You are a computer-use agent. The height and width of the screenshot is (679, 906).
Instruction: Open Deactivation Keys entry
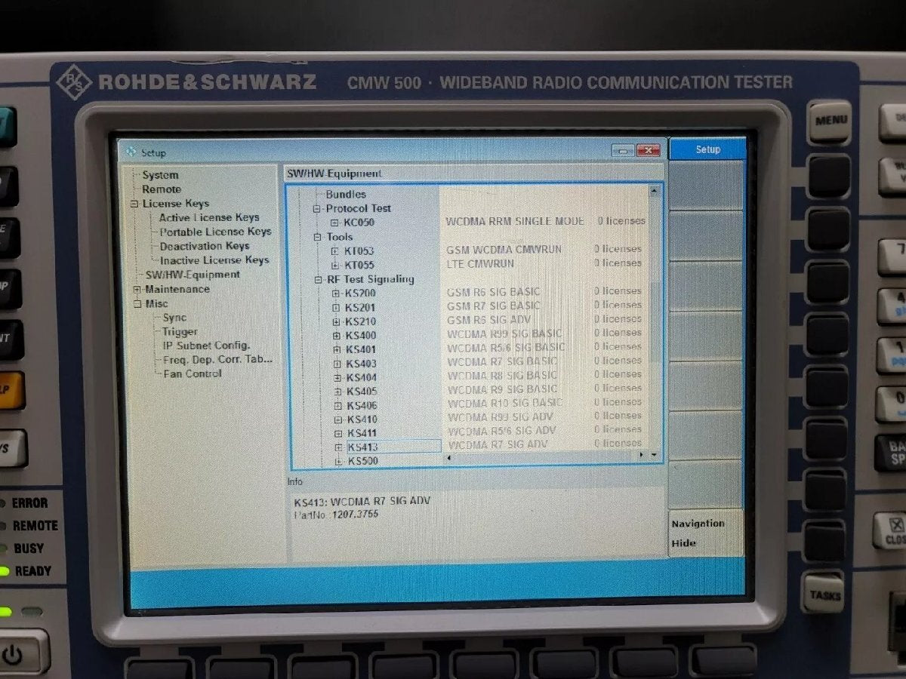(204, 246)
